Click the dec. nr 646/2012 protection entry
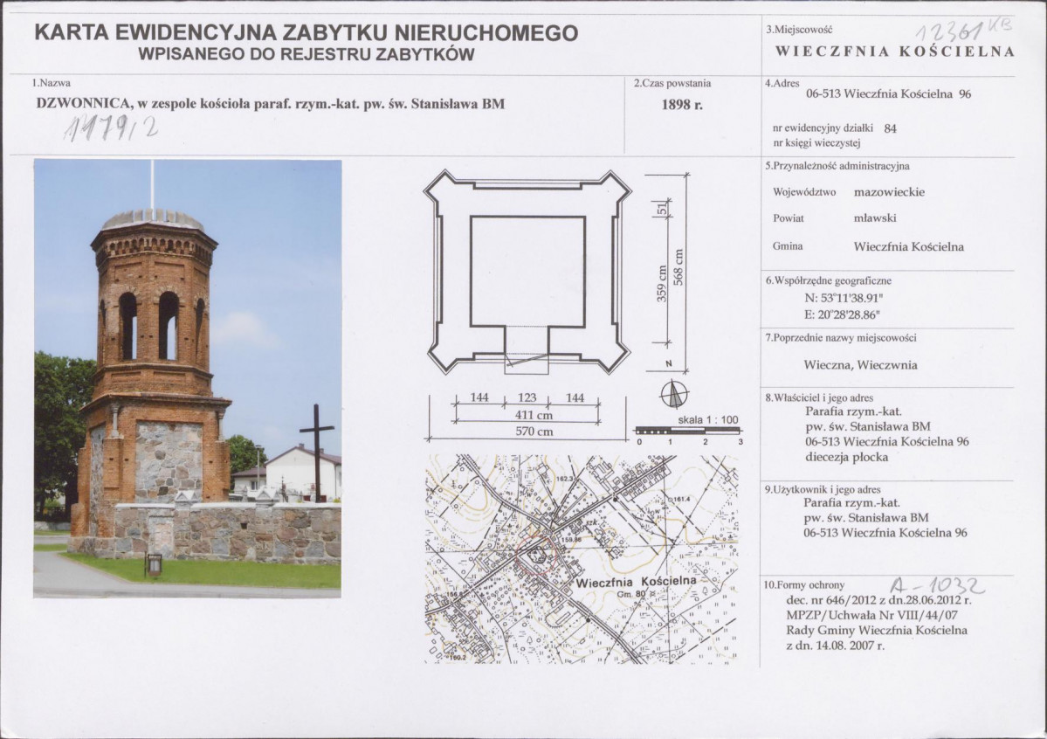Image resolution: width=1047 pixels, height=739 pixels. [x=878, y=600]
